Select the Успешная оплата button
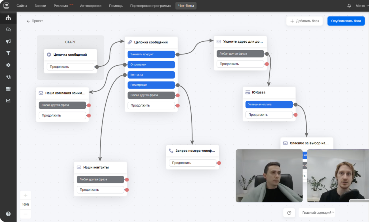 pos(269,104)
